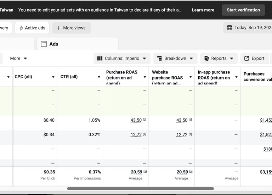Switch to the Ads tab
The width and height of the screenshot is (272, 195).
point(53,44)
